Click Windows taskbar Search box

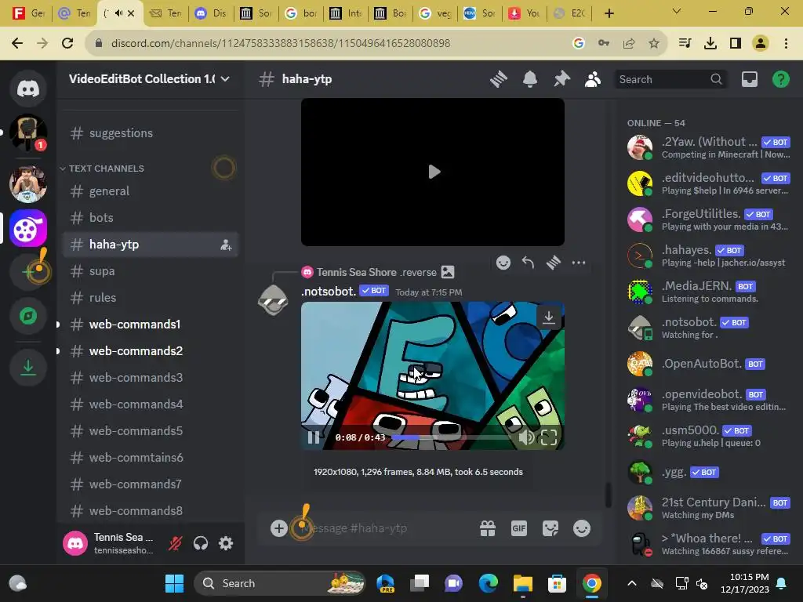(280, 583)
